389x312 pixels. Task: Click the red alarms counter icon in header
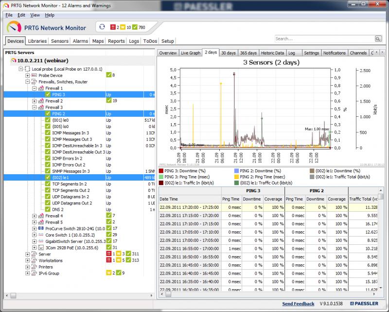(113, 27)
